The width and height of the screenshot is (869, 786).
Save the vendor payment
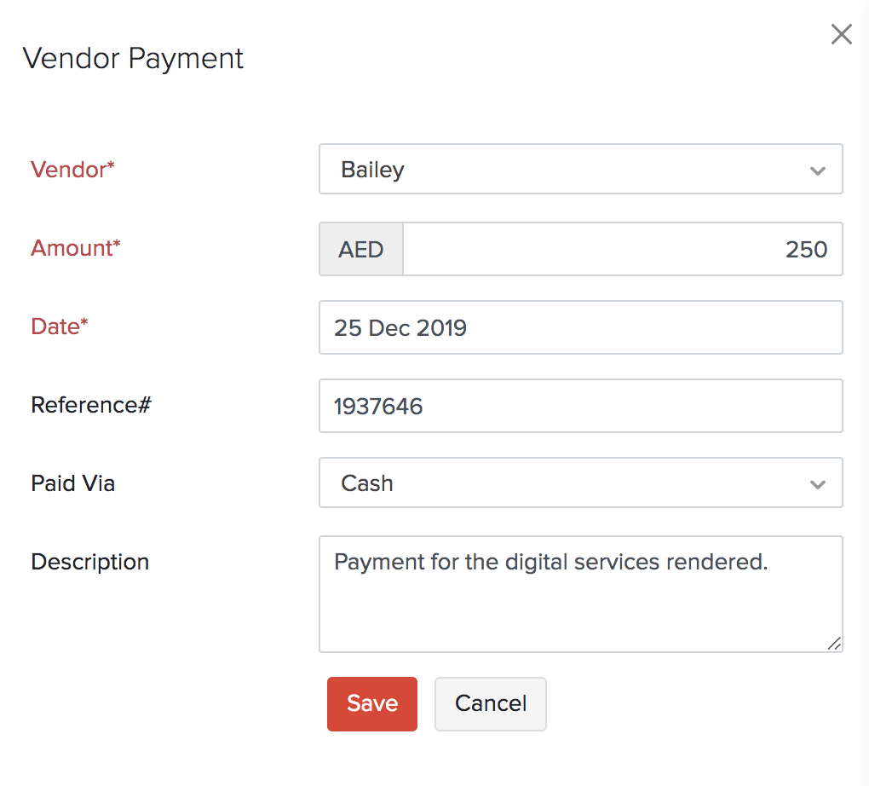[372, 703]
